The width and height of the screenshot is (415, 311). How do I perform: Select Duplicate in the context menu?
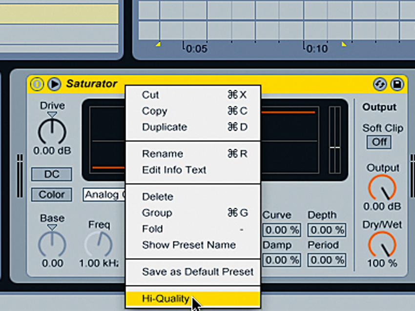pyautogui.click(x=193, y=127)
